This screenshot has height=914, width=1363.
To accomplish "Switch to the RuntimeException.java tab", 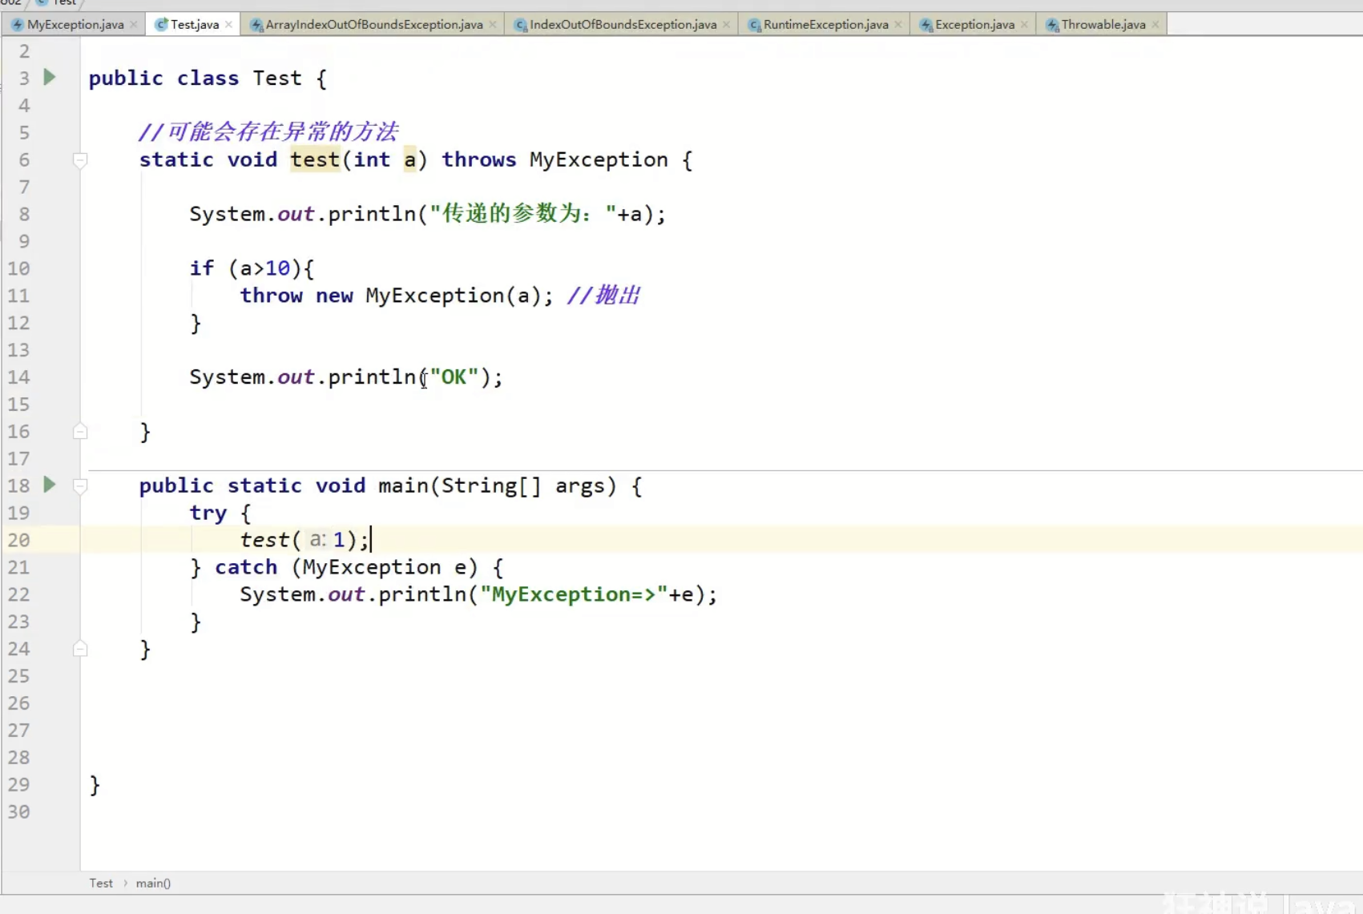I will click(x=825, y=24).
